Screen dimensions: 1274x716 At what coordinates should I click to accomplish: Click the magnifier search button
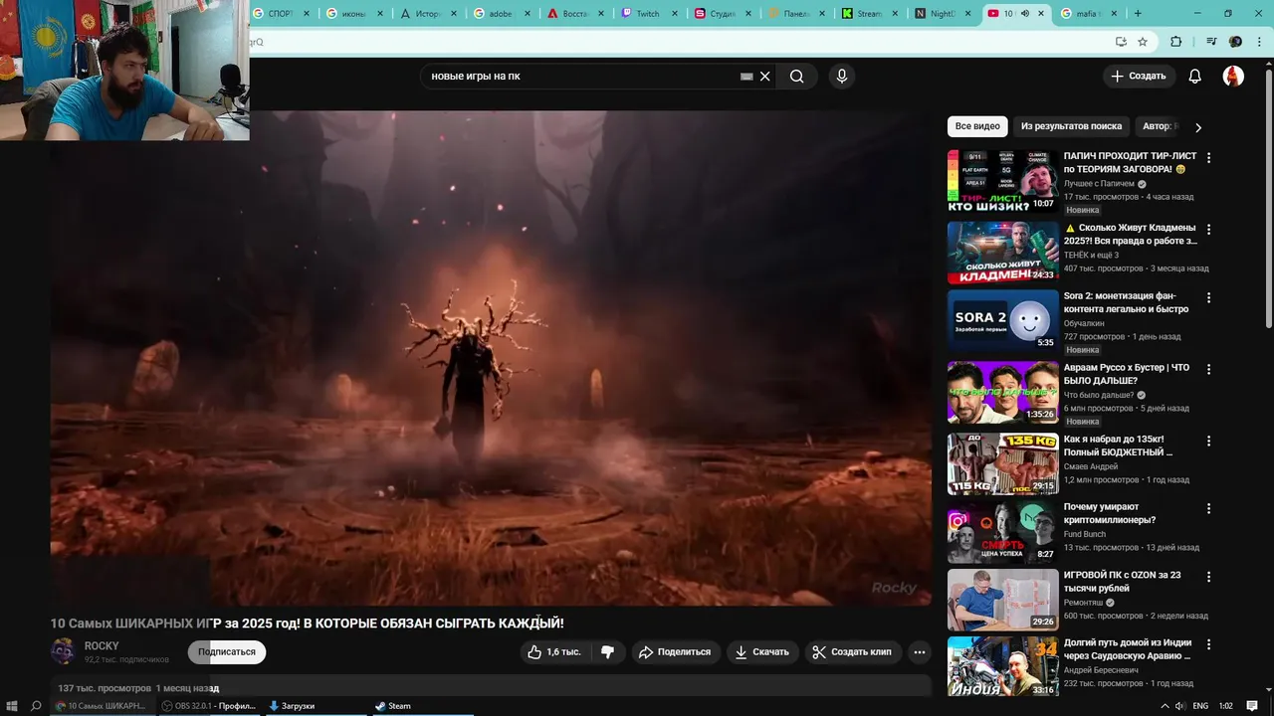pos(796,77)
